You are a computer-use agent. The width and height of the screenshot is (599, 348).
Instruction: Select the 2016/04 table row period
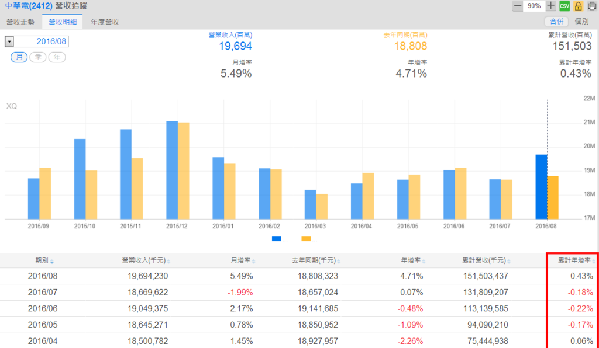42,341
